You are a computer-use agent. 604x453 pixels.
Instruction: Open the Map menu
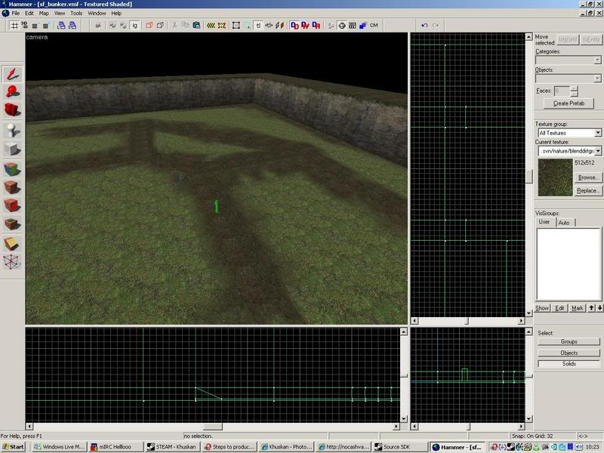coord(44,13)
